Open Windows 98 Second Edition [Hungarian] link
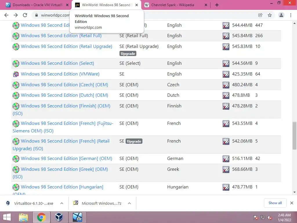This screenshot has width=297, height=223. click(62, 187)
